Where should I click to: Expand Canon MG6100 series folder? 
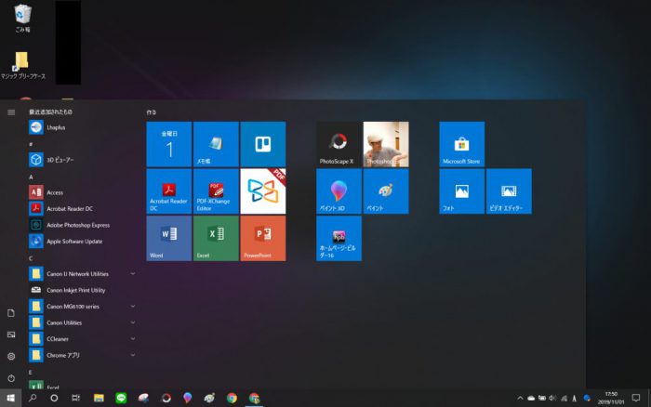click(82, 307)
